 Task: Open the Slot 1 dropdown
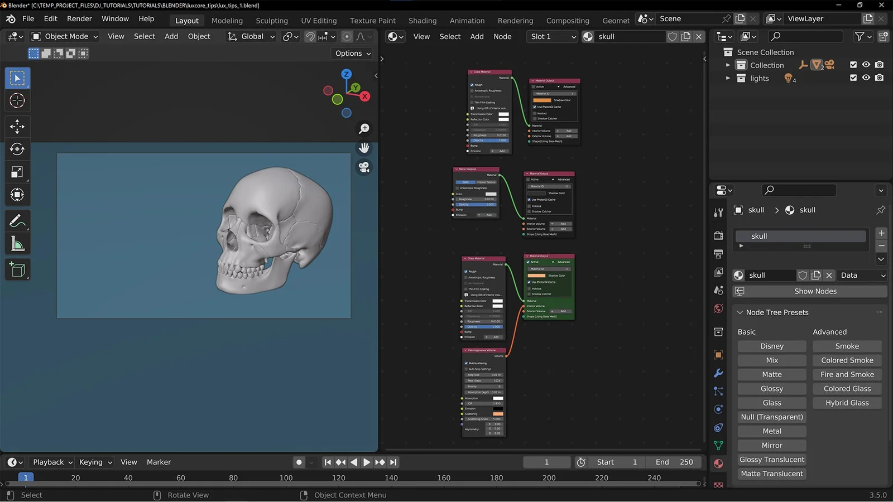[551, 36]
